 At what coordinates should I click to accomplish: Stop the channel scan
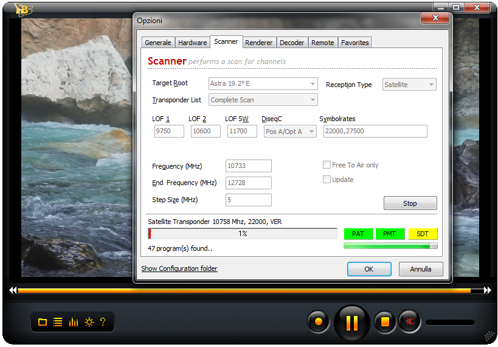tap(410, 203)
